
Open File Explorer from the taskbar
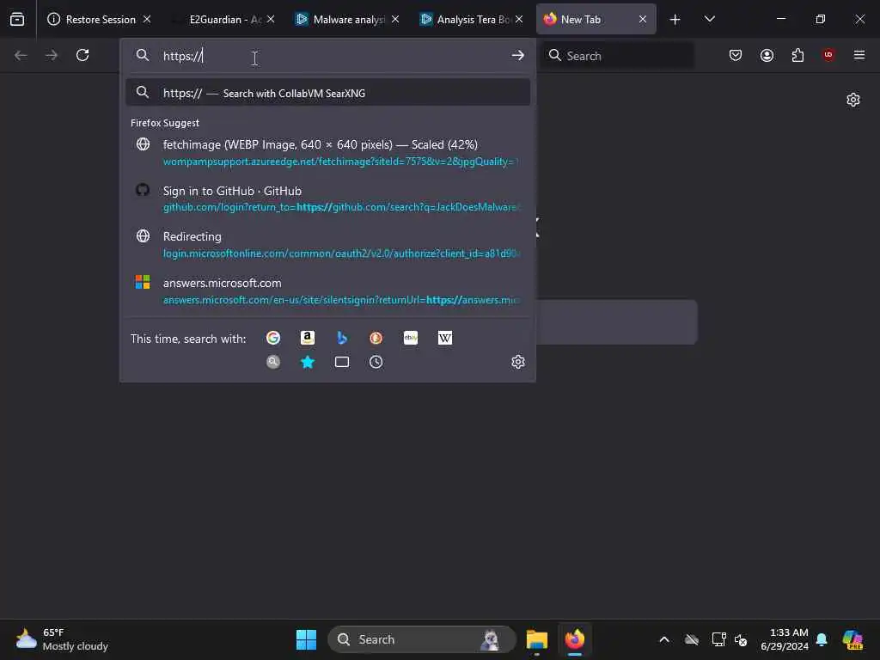(x=536, y=639)
